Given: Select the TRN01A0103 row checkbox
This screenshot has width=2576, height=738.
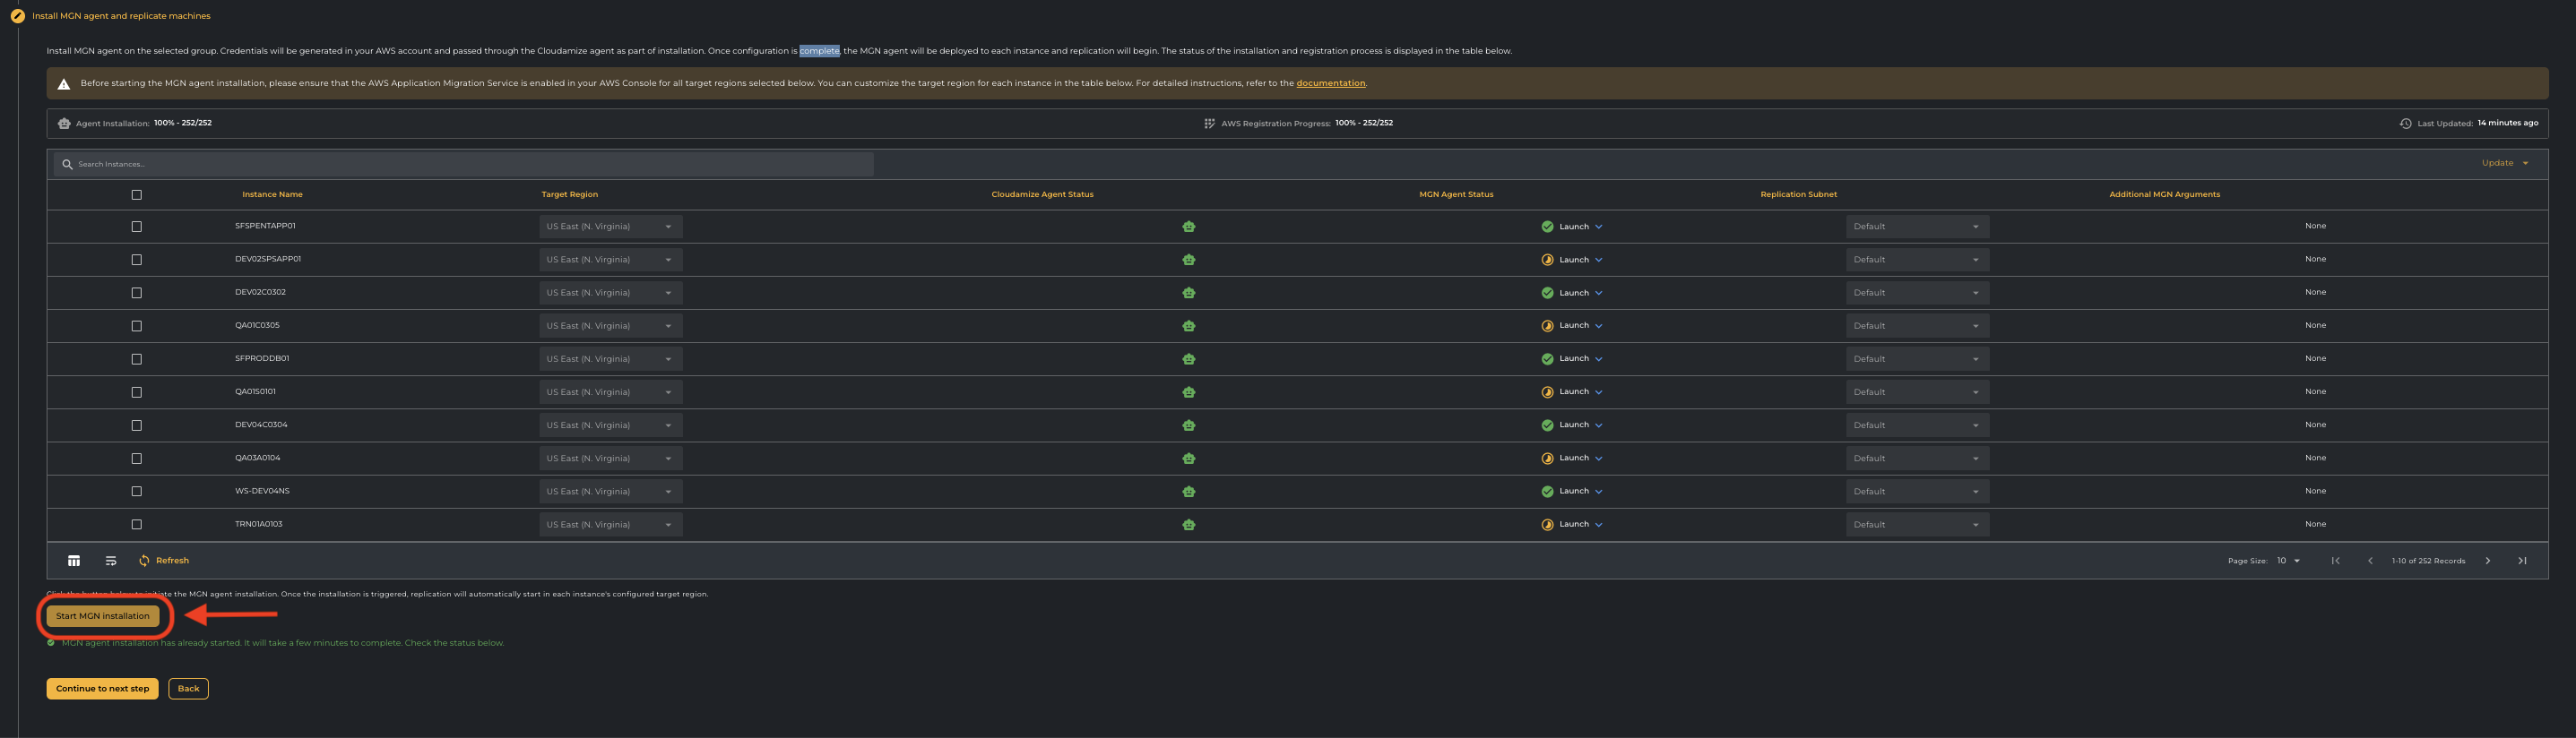Looking at the screenshot, I should coord(137,524).
